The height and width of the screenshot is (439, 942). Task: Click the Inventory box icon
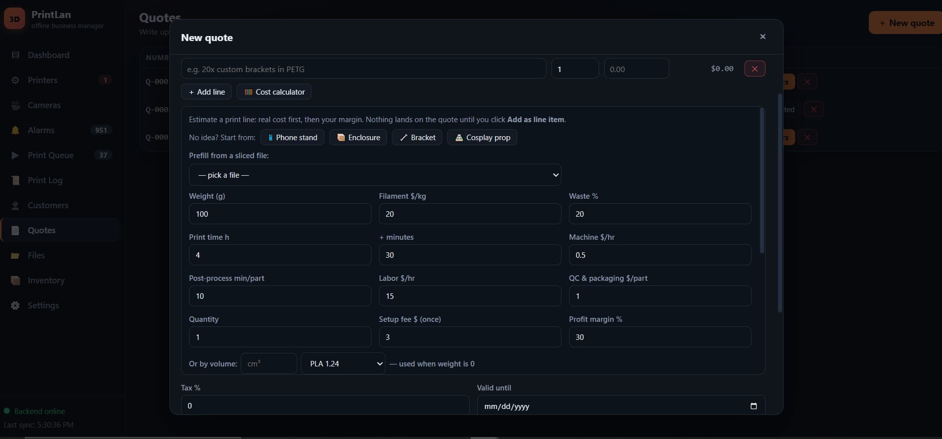tap(16, 280)
